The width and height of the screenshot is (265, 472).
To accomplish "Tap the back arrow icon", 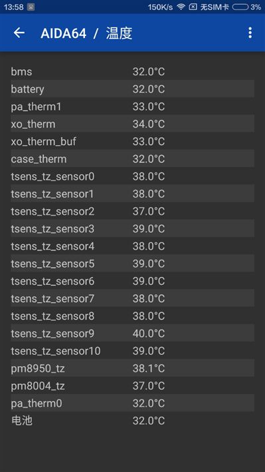I will [19, 33].
